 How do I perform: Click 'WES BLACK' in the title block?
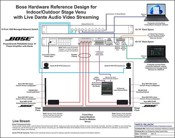coord(144,124)
